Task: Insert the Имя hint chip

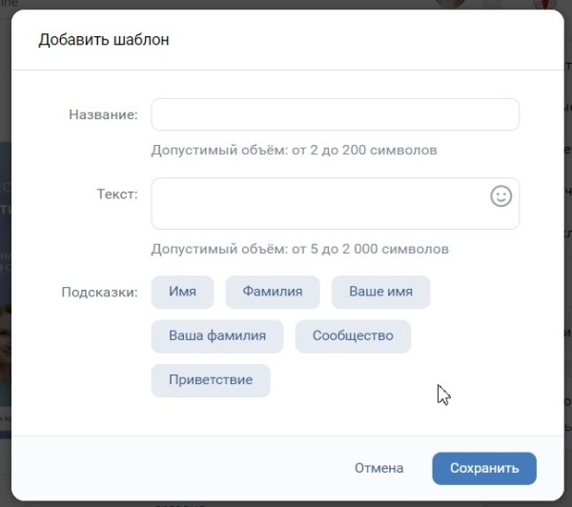Action: (x=182, y=292)
